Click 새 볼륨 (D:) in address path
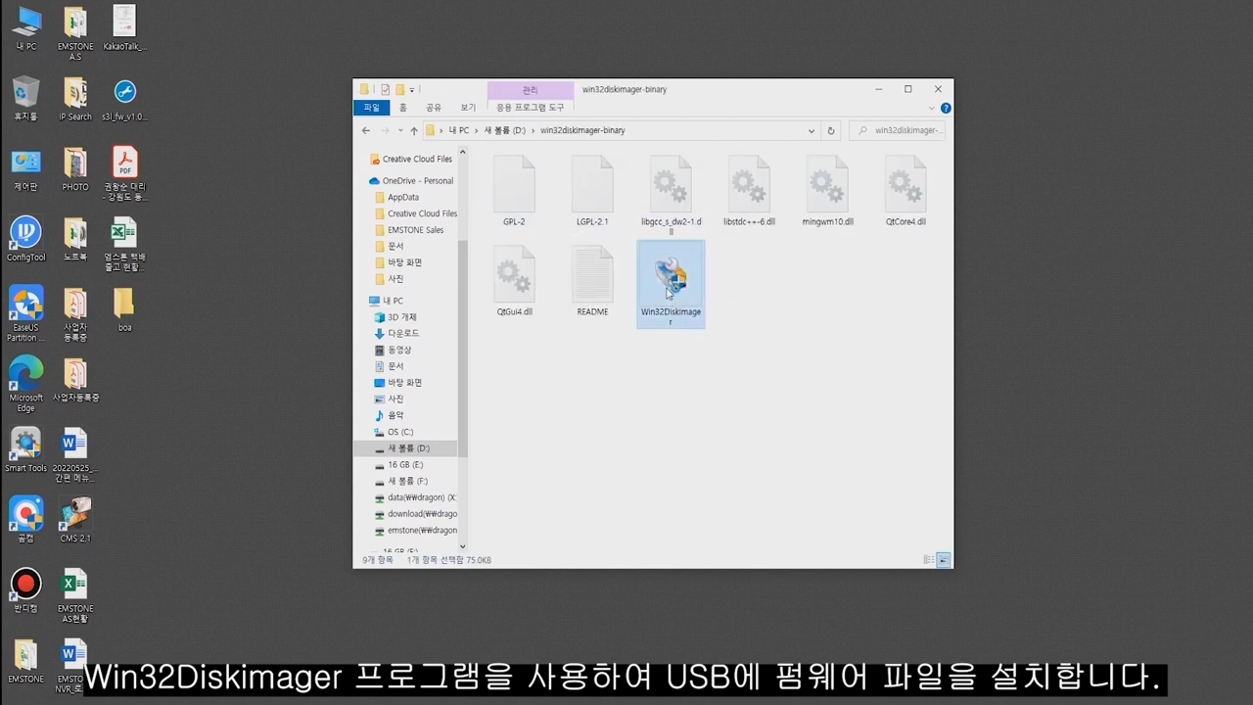The height and width of the screenshot is (705, 1253). pos(505,130)
